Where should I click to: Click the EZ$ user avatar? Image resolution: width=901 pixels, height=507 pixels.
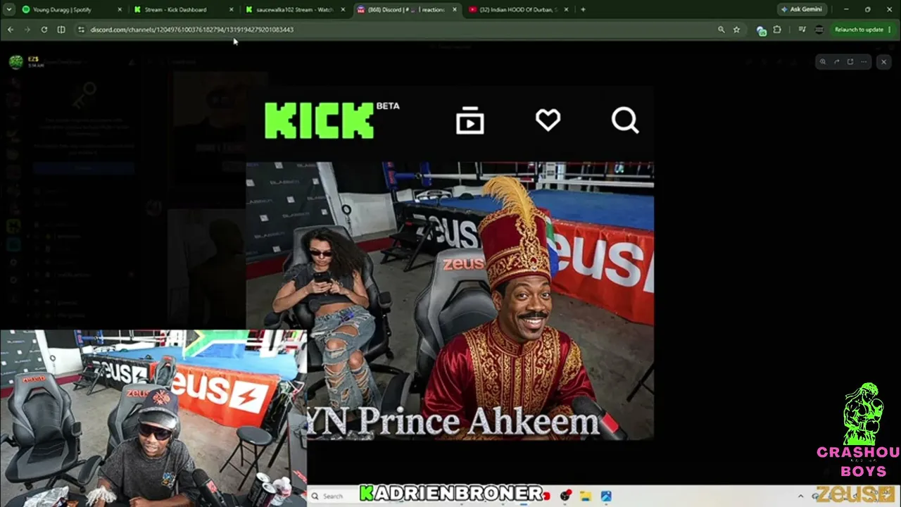tap(15, 62)
